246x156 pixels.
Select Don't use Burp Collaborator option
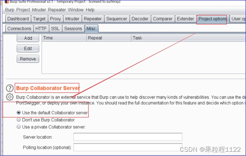click(x=19, y=120)
